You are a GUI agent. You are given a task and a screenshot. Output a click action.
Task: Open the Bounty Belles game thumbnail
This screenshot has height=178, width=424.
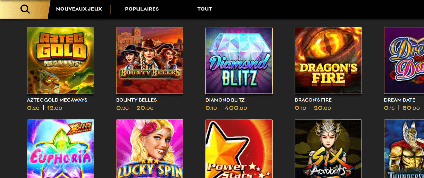click(x=150, y=60)
